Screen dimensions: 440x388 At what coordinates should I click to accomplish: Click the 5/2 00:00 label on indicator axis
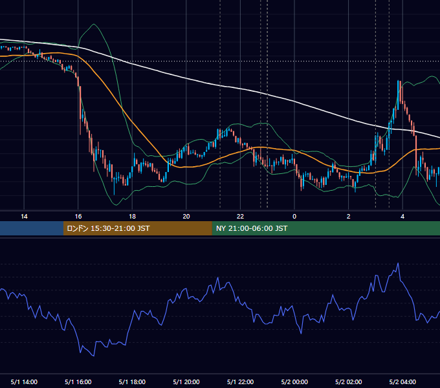pos(294,382)
